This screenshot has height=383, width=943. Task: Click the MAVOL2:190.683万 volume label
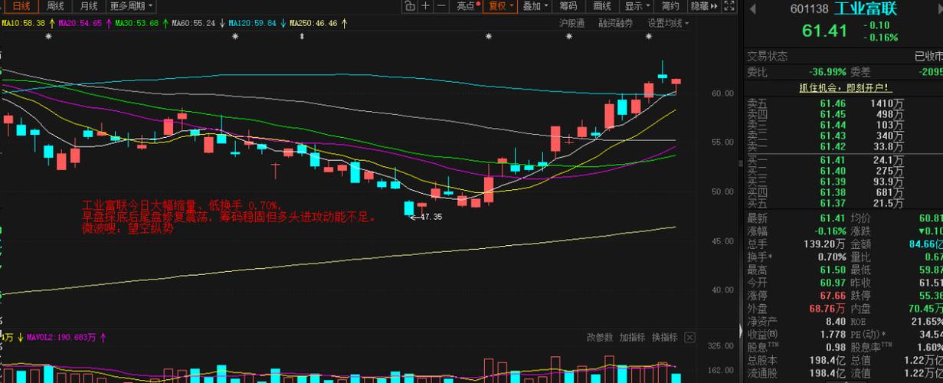click(x=61, y=337)
